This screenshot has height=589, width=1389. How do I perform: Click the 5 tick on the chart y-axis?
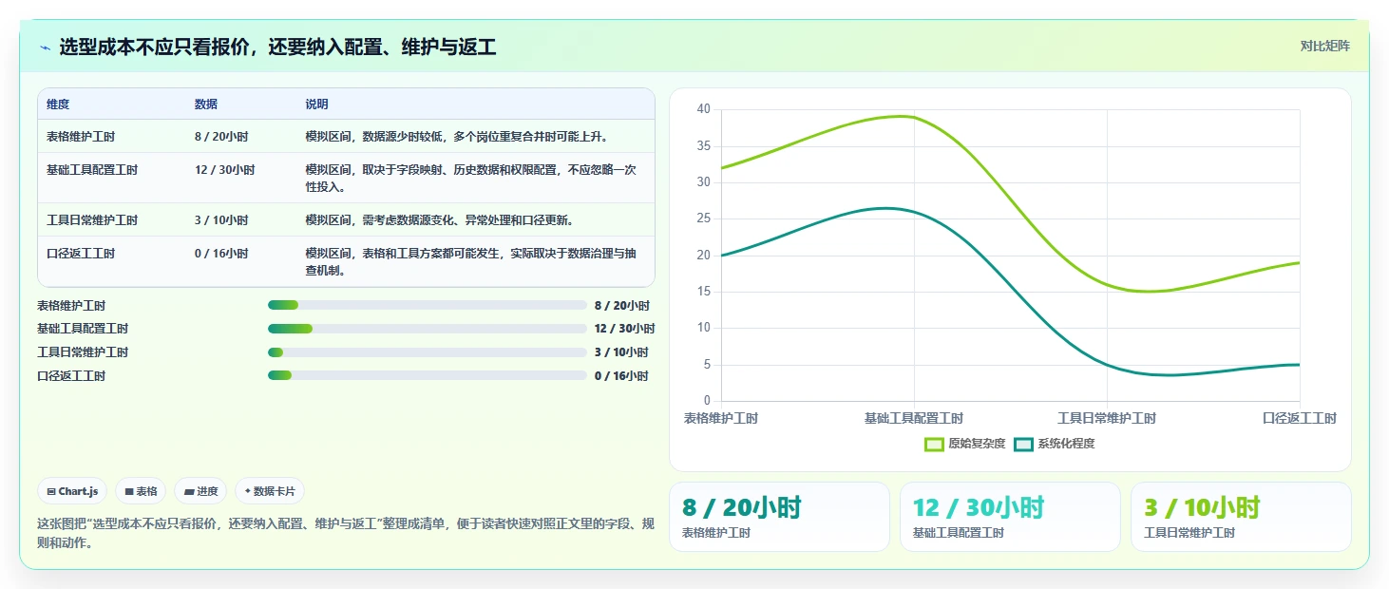(x=706, y=365)
